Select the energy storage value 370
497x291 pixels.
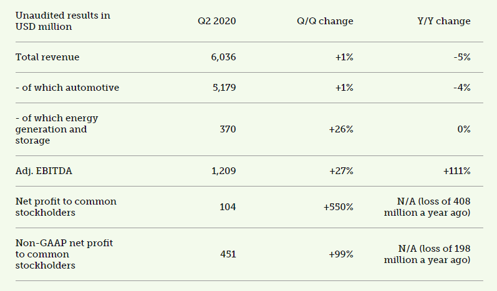[x=228, y=129]
